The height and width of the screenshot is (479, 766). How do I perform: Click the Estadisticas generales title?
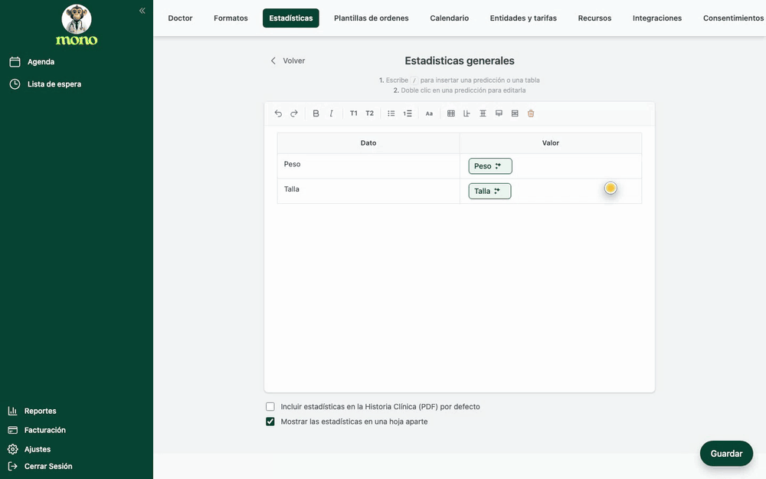(x=459, y=61)
